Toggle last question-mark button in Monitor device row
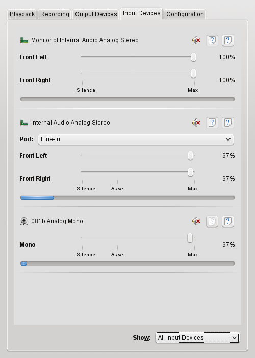The width and height of the screenshot is (255, 358). tap(228, 40)
